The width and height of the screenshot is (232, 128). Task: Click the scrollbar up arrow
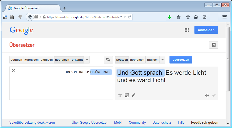228,25
